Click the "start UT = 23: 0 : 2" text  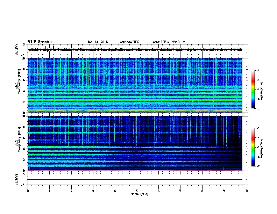(x=169, y=42)
